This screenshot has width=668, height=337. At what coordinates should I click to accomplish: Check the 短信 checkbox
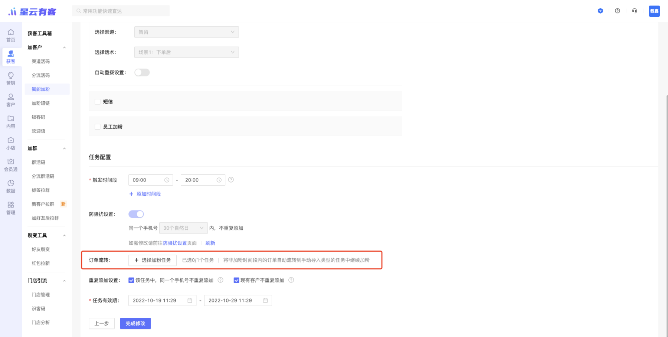point(98,102)
